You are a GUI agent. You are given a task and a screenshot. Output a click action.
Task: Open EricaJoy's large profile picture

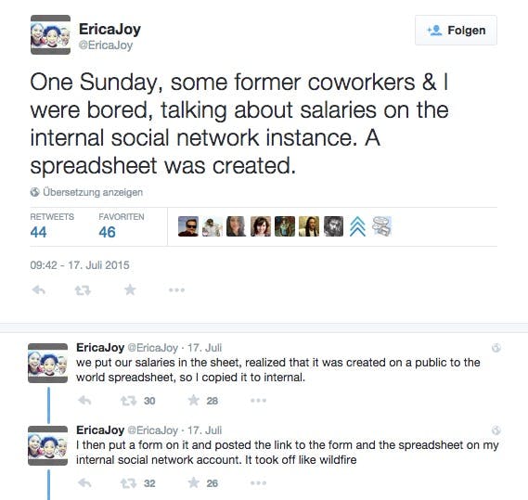pos(50,34)
